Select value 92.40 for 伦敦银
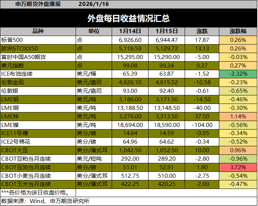258x206 pixels. point(166,91)
